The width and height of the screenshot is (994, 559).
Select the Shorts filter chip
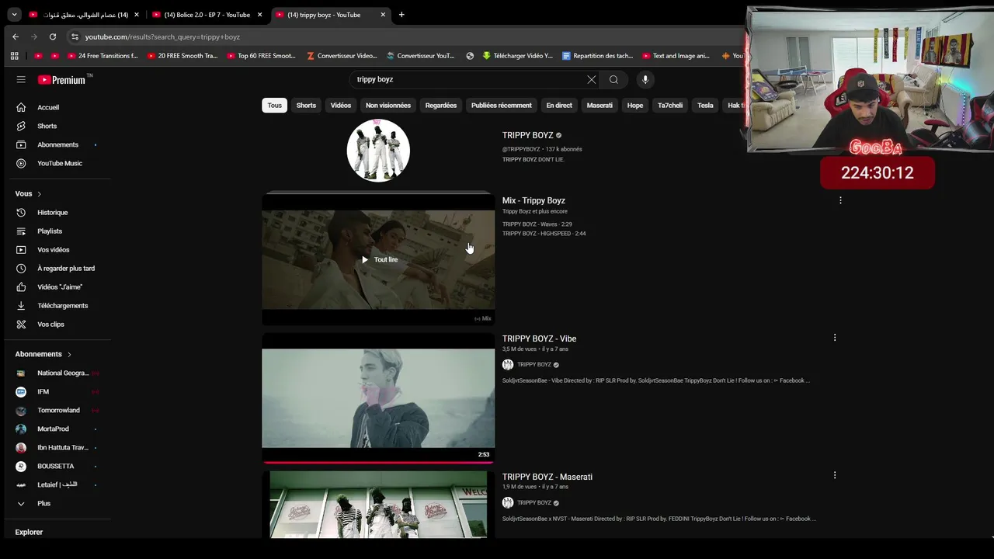tap(306, 106)
